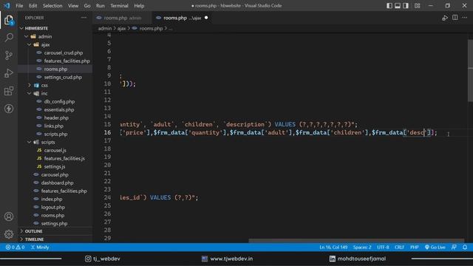Image resolution: width=473 pixels, height=266 pixels.
Task: Click the vertical editor scrollbar
Action: click(470, 71)
